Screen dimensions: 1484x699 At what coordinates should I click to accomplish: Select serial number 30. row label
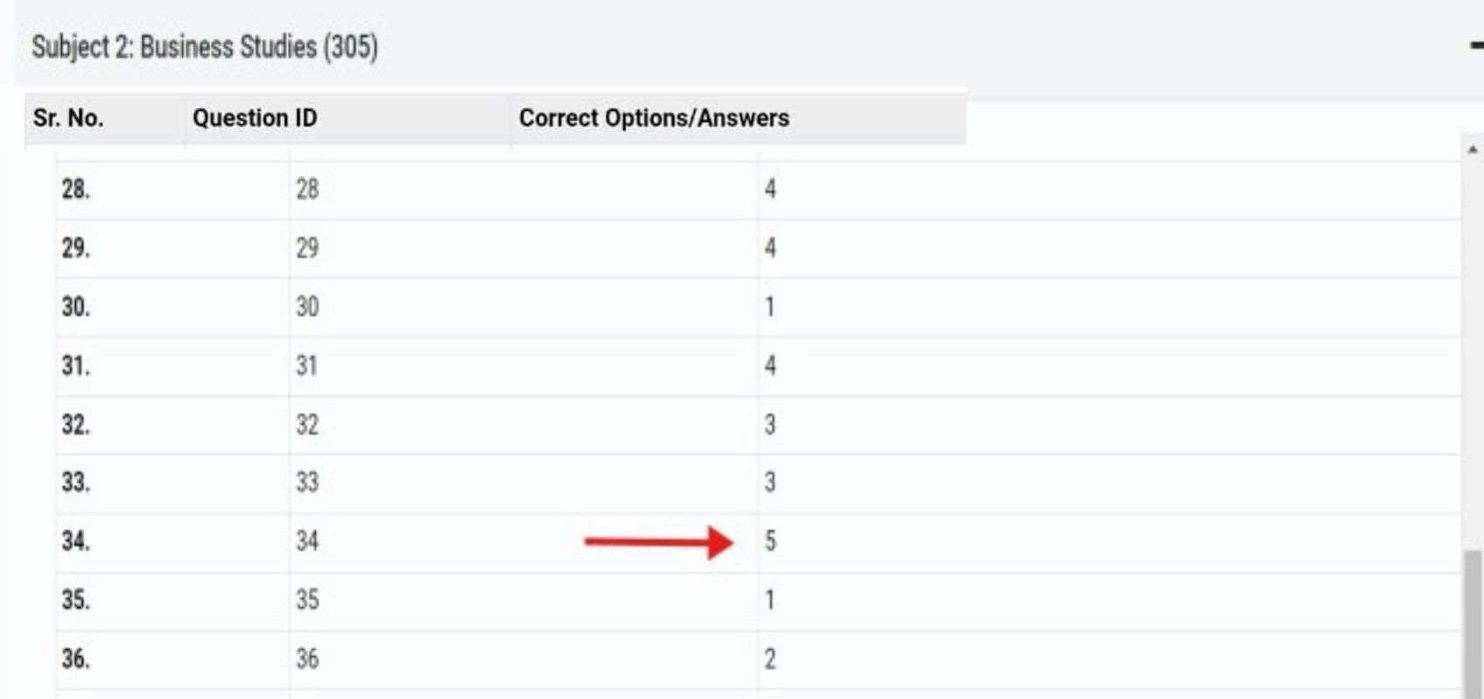tap(75, 307)
